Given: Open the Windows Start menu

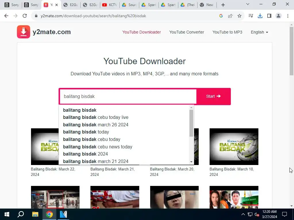Looking at the screenshot, I should tap(7, 214).
